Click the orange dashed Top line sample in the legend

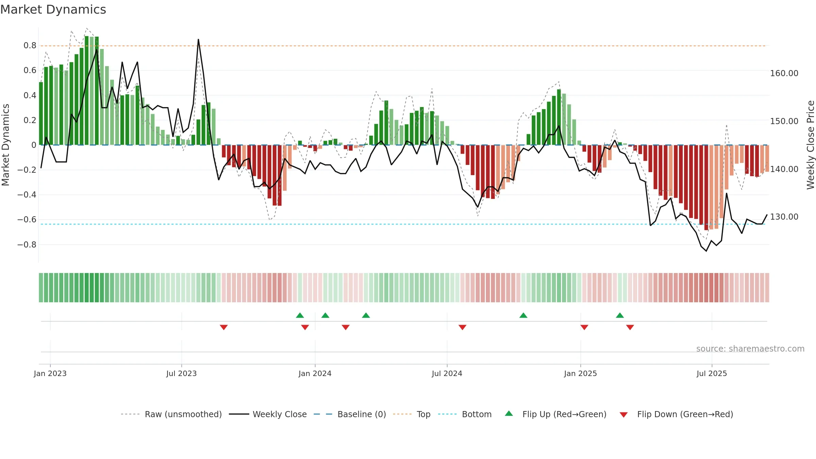click(402, 414)
